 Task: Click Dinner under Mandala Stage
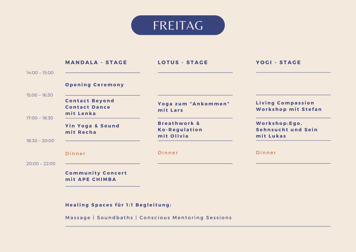click(x=76, y=154)
